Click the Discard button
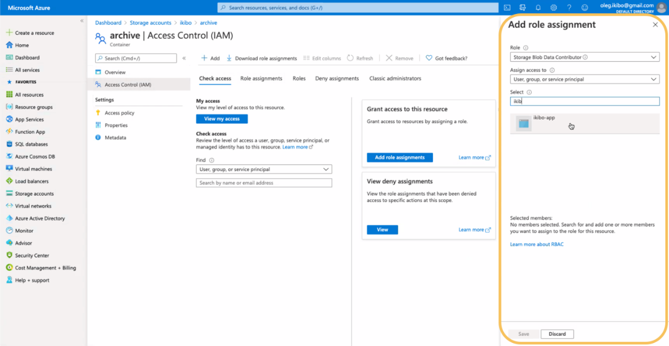 tap(557, 334)
